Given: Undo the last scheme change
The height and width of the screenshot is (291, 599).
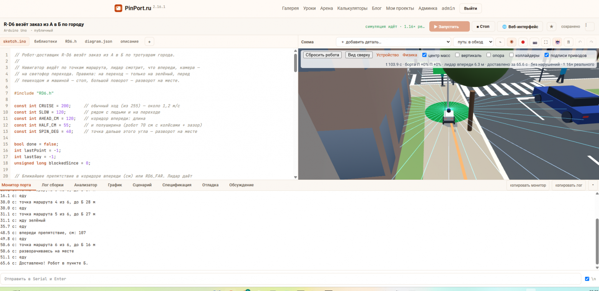Looking at the screenshot, I should [x=580, y=42].
